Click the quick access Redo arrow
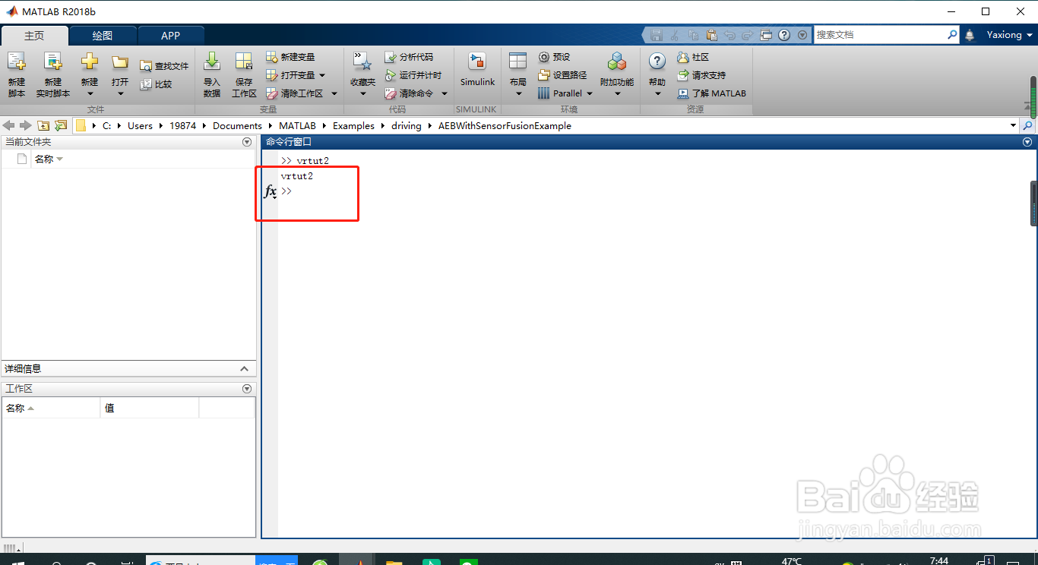Image resolution: width=1038 pixels, height=565 pixels. pos(748,35)
